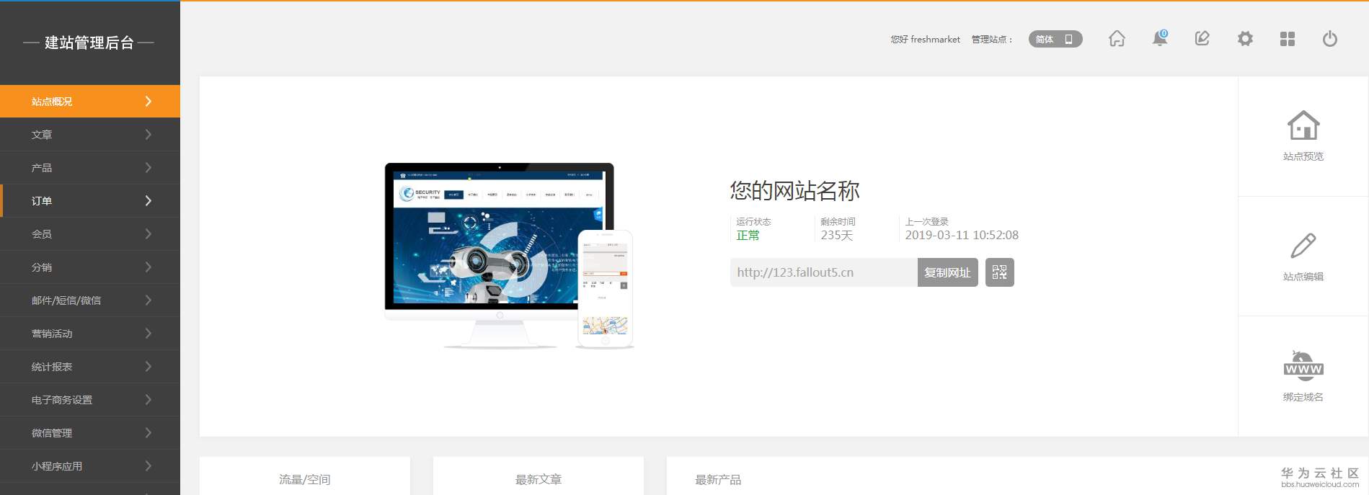Expand 电子商务设置 chevron
Viewport: 1369px width, 495px height.
148,400
